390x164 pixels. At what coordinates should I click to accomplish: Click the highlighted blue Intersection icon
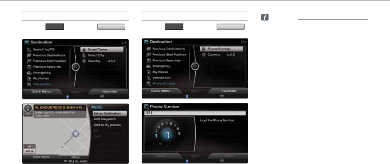(29, 84)
